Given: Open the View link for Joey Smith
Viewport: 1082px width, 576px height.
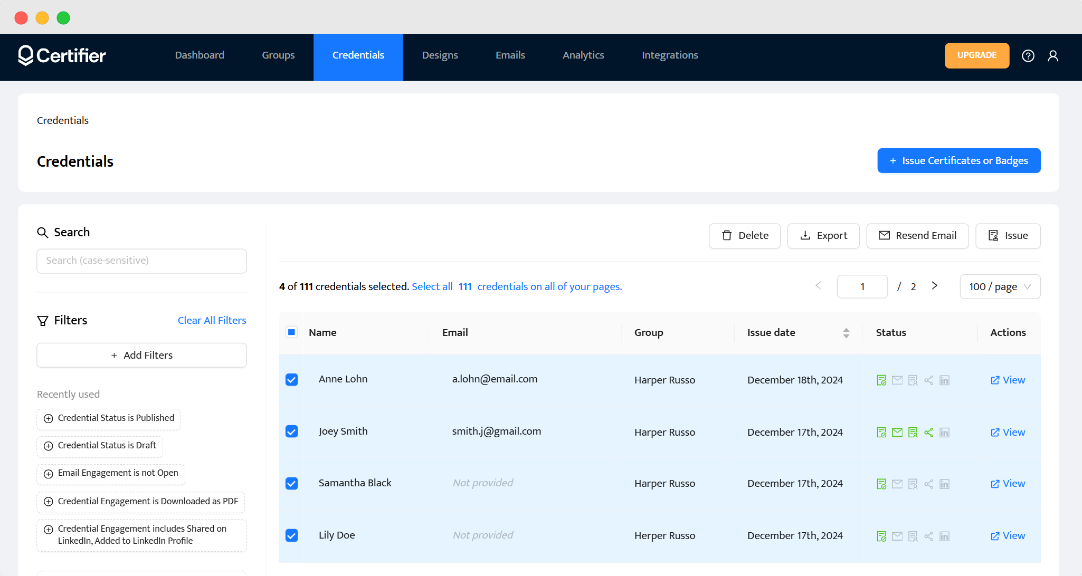Looking at the screenshot, I should click(x=1008, y=433).
